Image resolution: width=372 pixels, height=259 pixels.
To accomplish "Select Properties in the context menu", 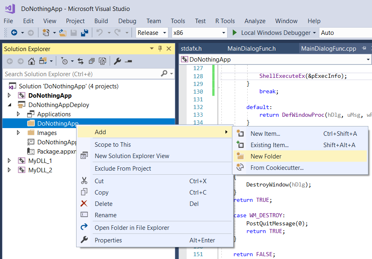I will (x=155, y=240).
